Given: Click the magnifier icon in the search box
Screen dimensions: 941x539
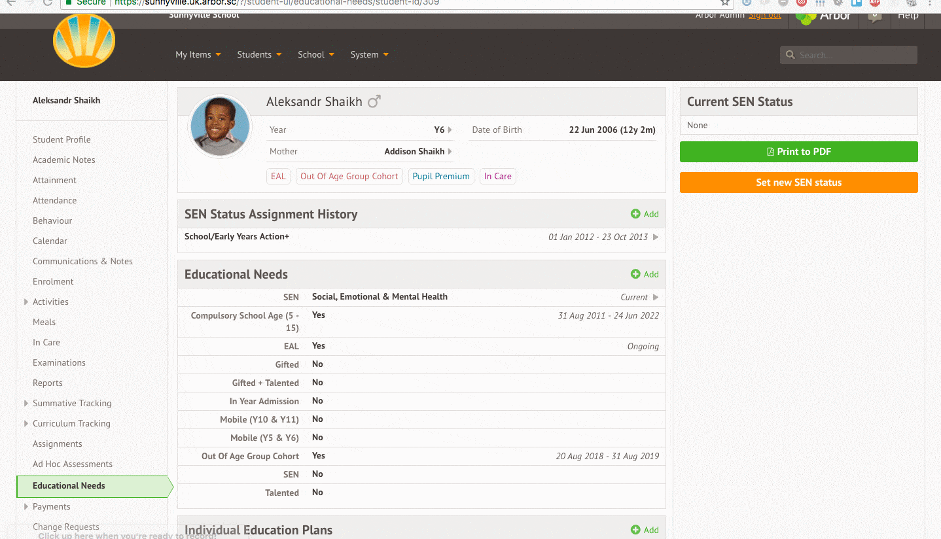Looking at the screenshot, I should point(790,55).
